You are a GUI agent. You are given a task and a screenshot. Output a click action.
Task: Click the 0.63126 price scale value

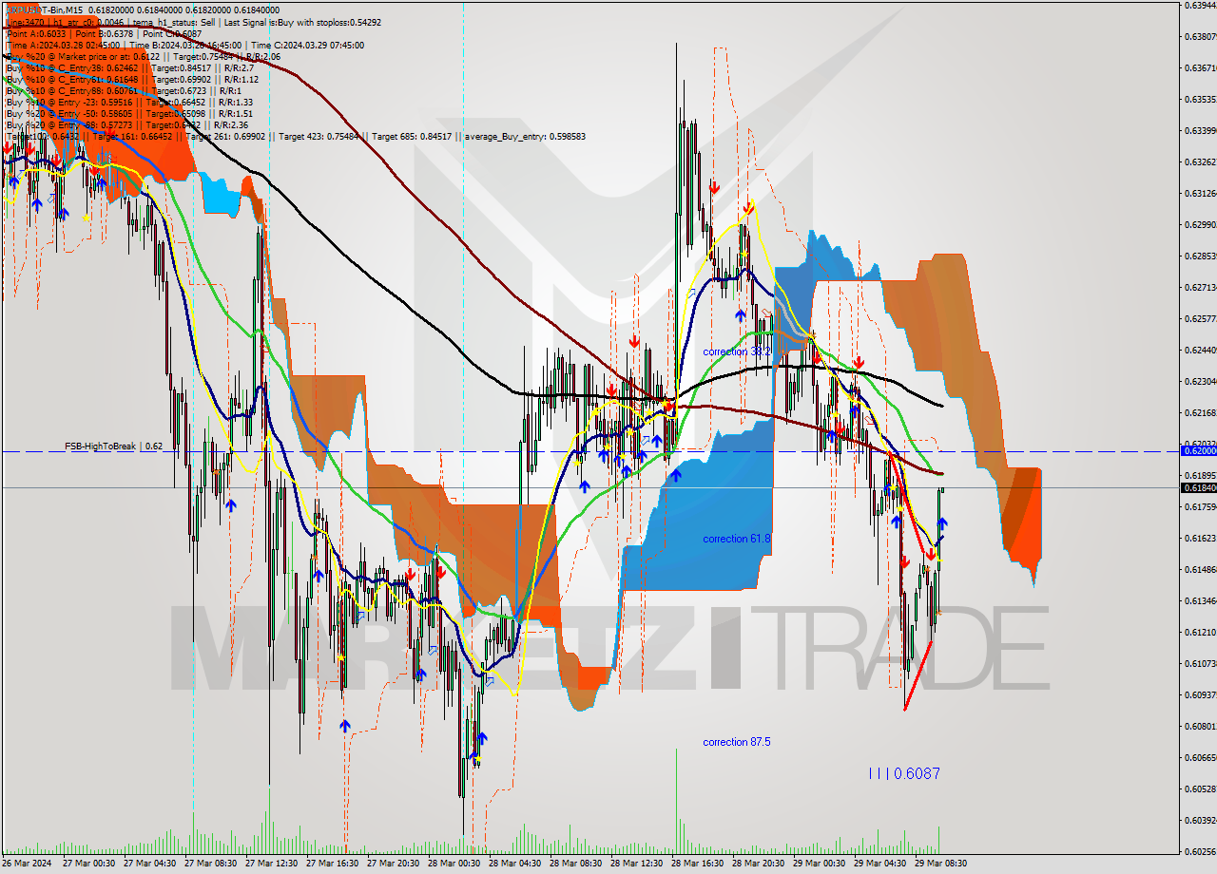1200,193
